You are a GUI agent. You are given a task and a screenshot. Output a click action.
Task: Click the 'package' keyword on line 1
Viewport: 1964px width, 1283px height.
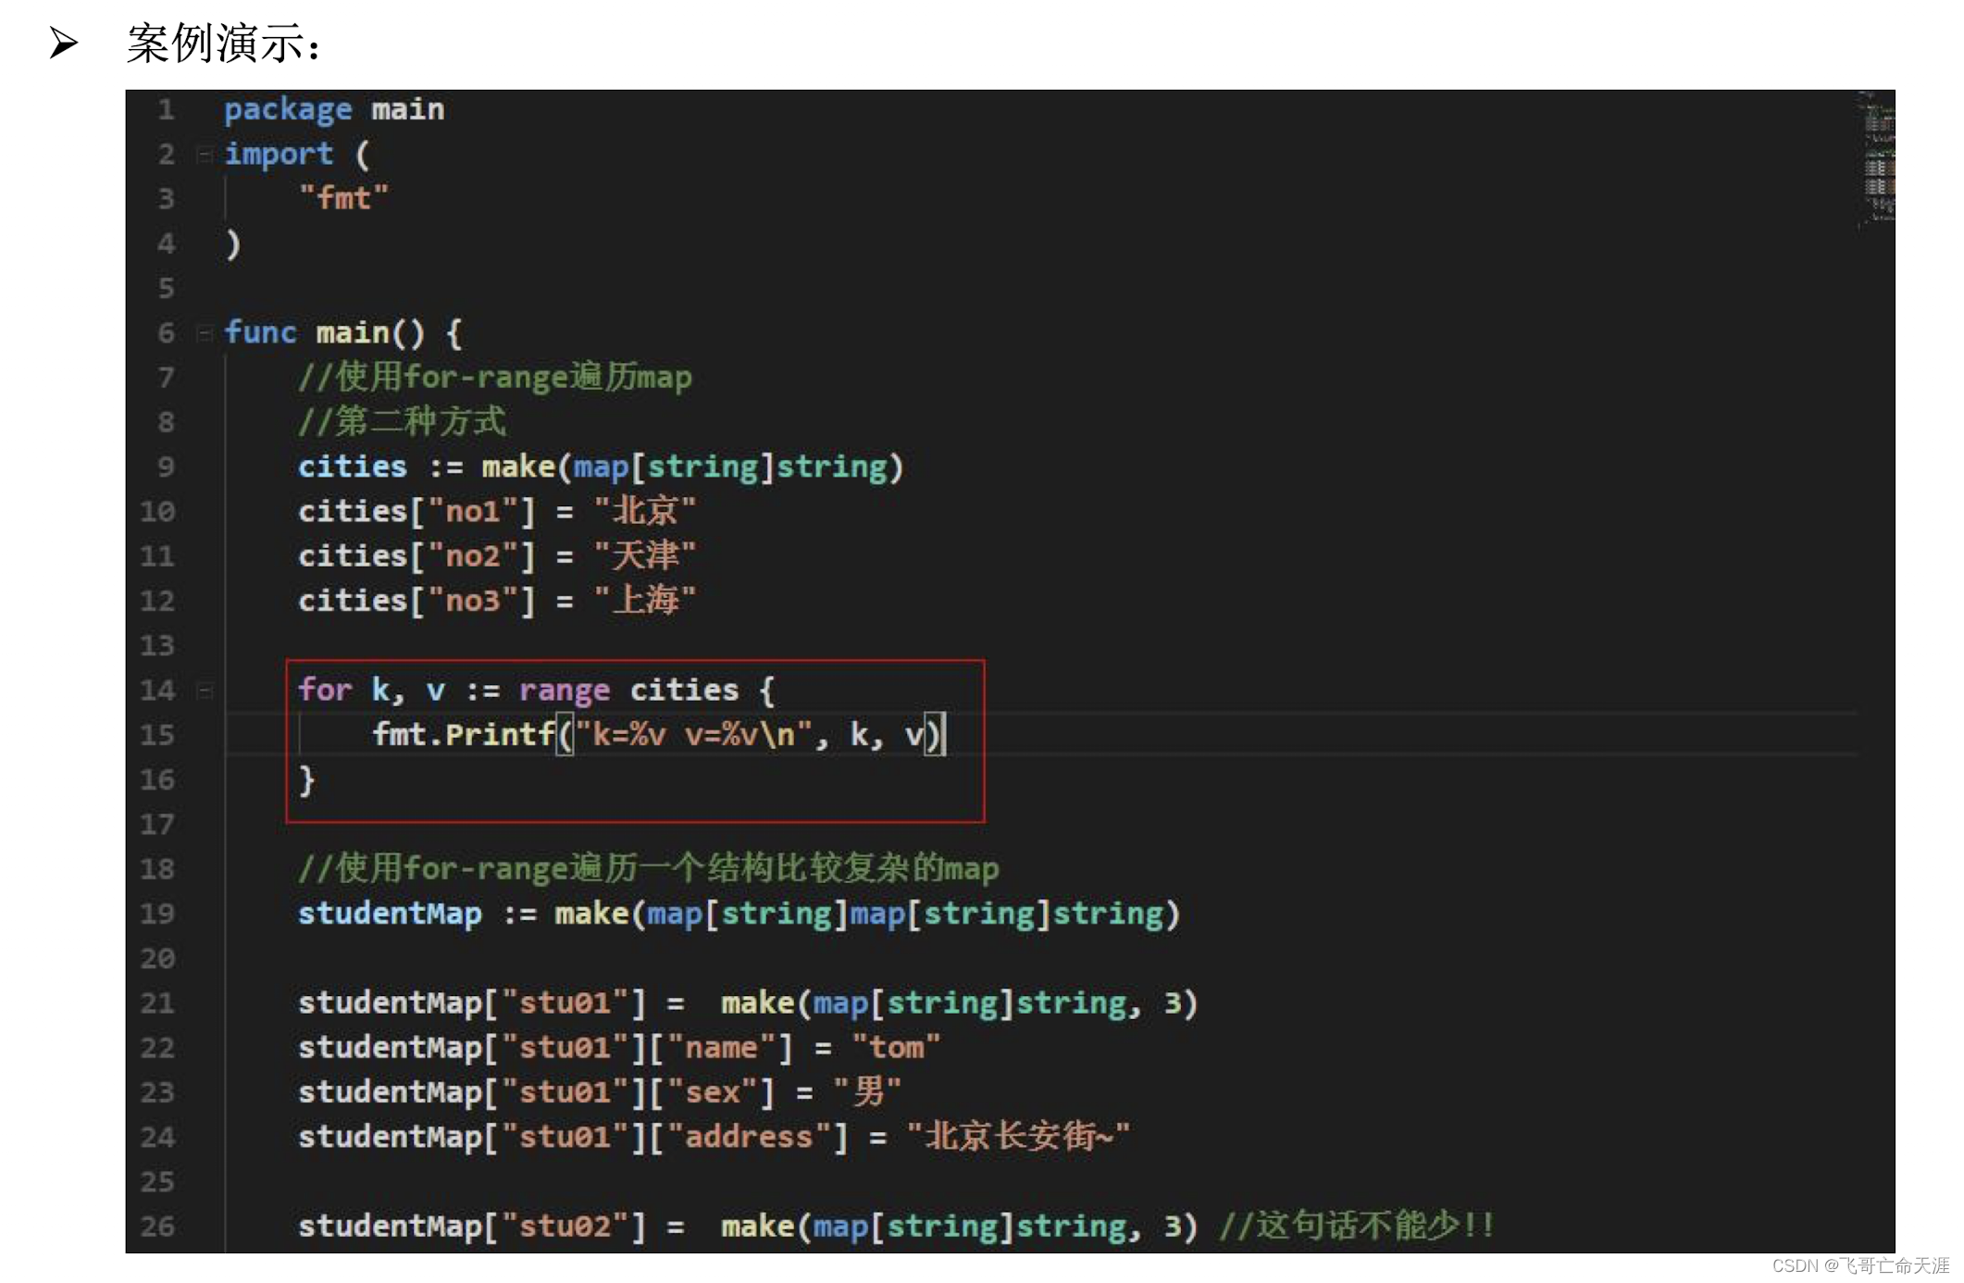click(288, 110)
